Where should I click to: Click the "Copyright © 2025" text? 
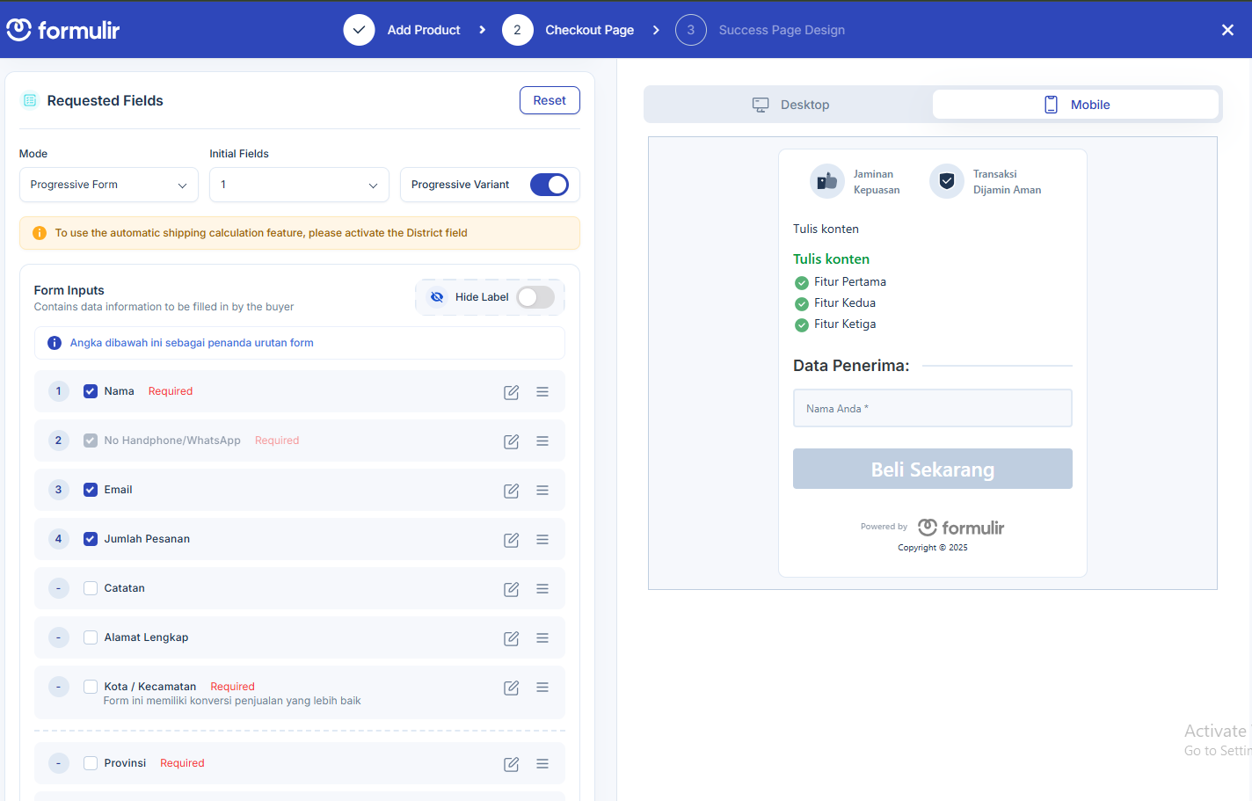pos(933,548)
